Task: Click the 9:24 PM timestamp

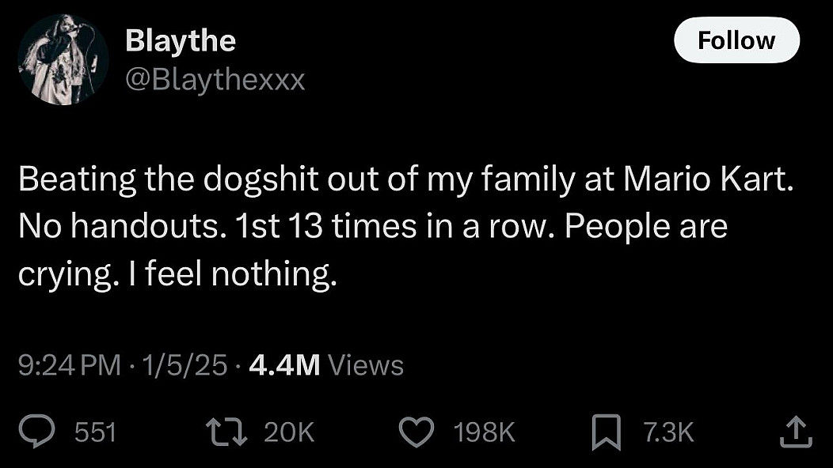Action: coord(70,364)
